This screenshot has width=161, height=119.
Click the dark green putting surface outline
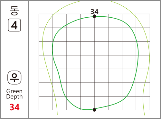click(138, 54)
